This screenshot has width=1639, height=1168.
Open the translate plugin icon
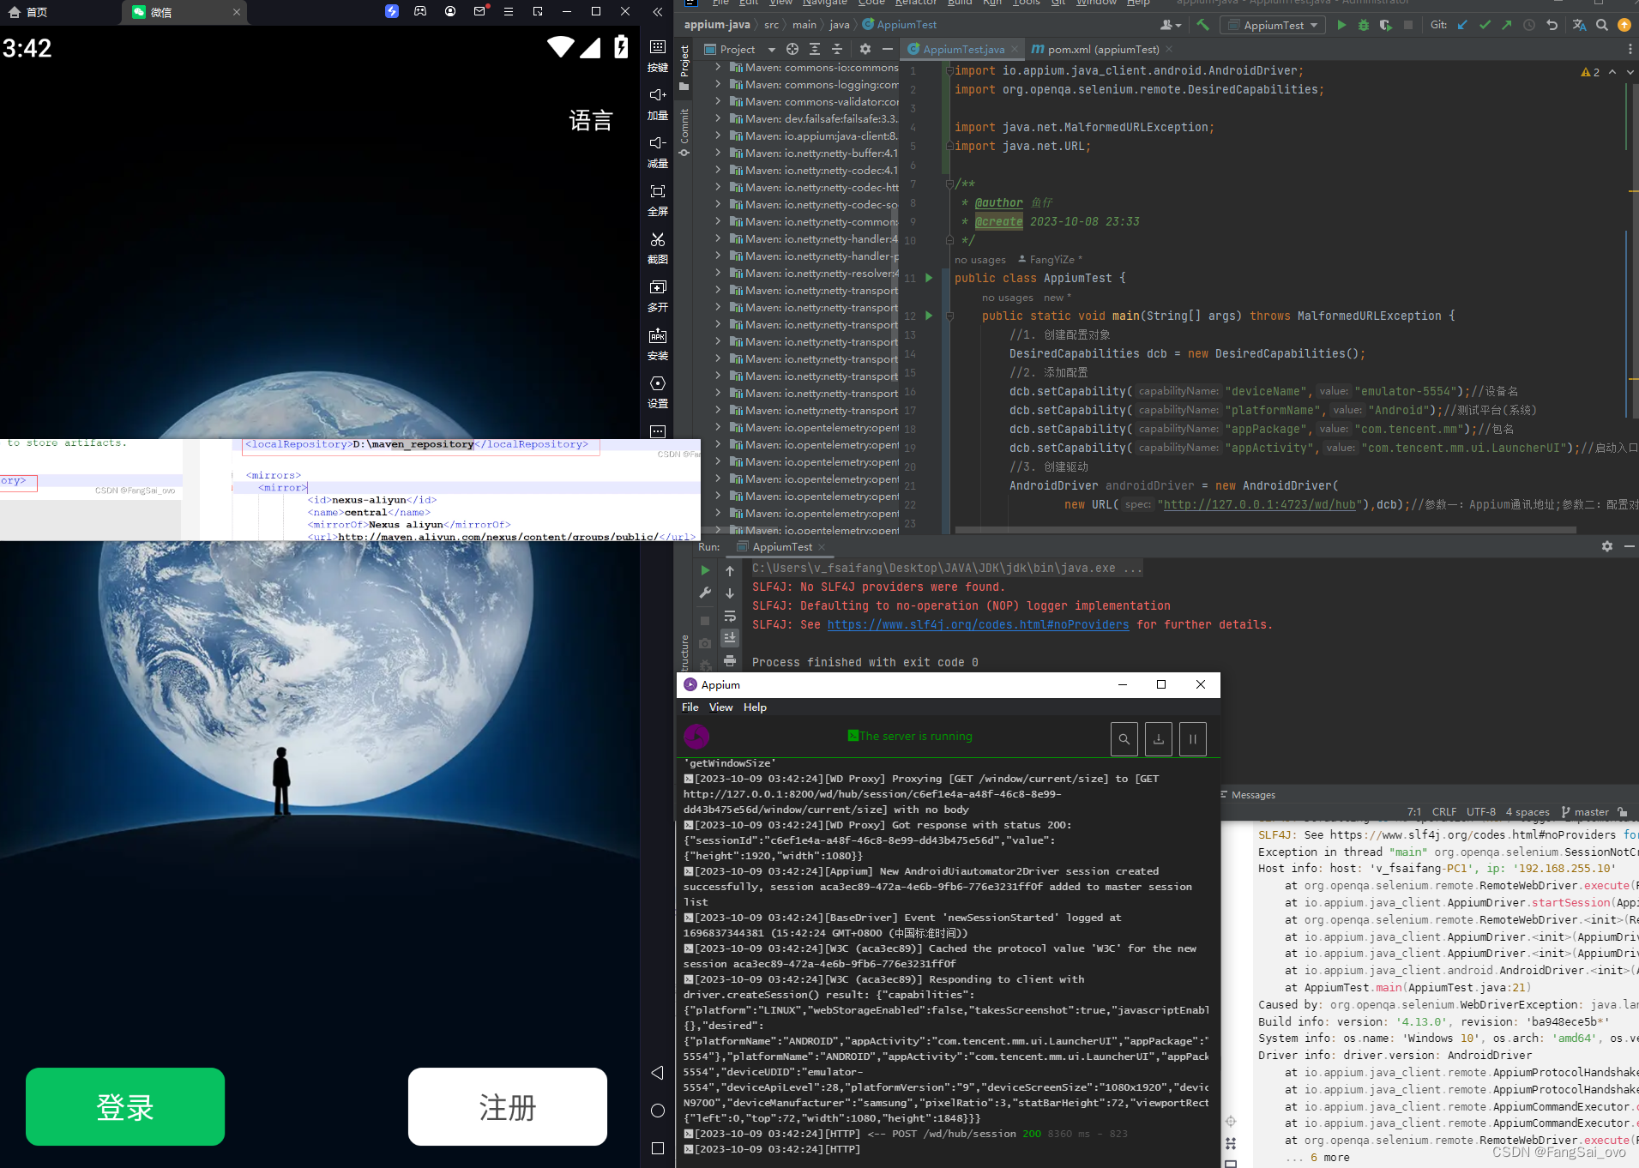pos(1579,25)
